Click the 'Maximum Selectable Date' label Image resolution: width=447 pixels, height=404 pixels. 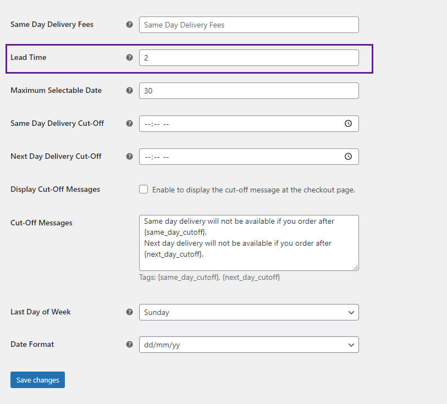(x=56, y=90)
